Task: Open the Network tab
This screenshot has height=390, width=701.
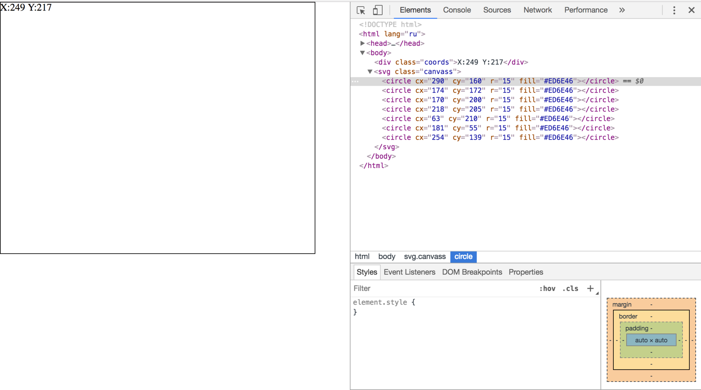Action: pos(537,10)
